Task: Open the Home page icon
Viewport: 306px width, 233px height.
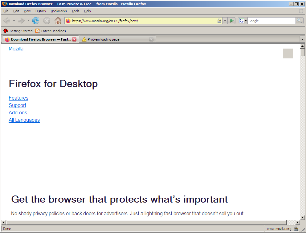Action: click(58, 21)
